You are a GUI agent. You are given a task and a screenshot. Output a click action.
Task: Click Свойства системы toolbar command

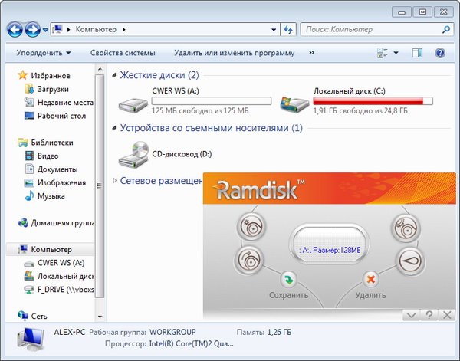tap(123, 53)
